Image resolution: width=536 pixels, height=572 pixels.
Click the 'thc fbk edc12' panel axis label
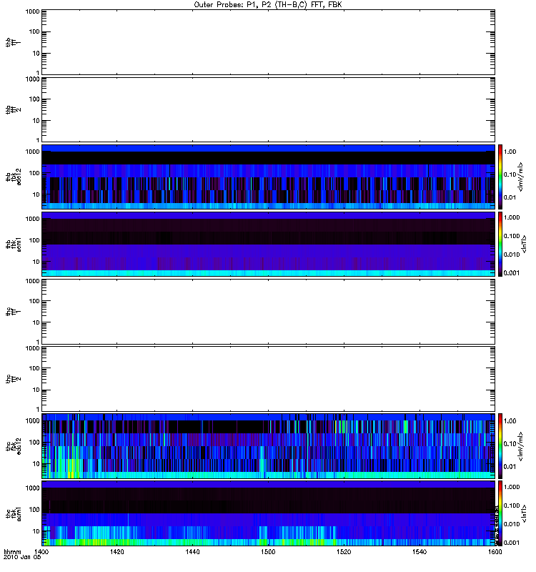pyautogui.click(x=13, y=445)
